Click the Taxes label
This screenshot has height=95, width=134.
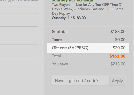tap(57, 40)
